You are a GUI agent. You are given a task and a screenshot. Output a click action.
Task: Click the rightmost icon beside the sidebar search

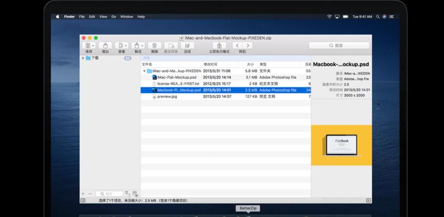click(x=136, y=194)
